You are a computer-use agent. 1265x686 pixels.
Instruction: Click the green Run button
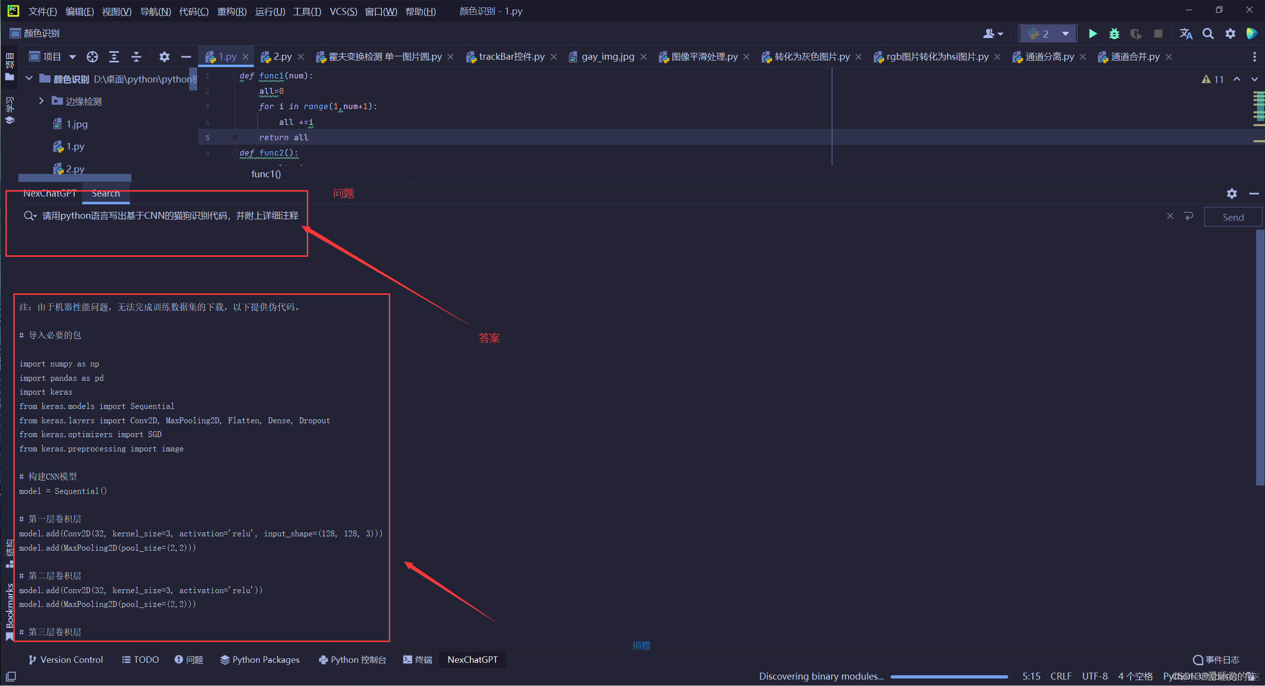pos(1093,34)
